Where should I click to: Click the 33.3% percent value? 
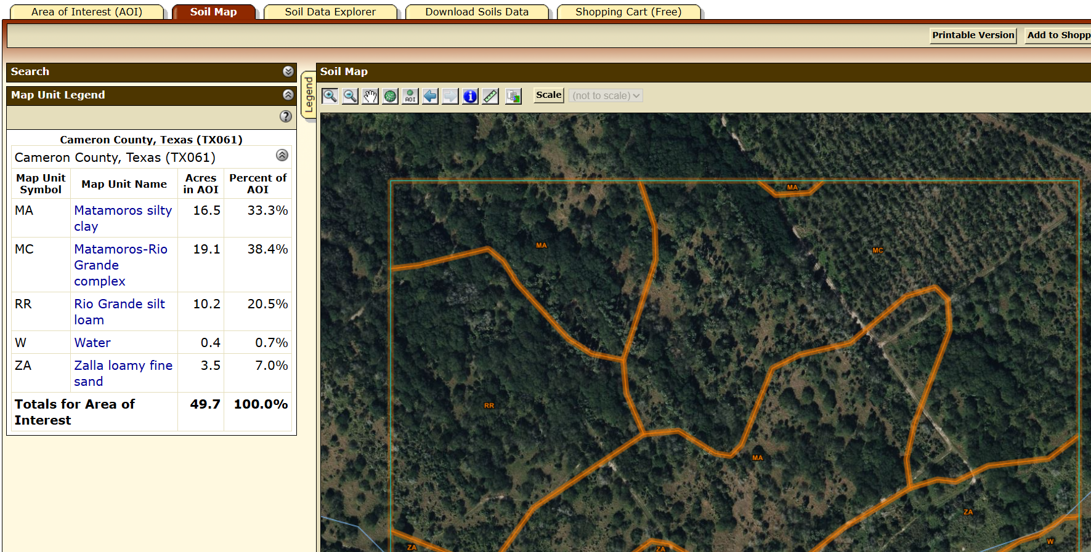267,210
